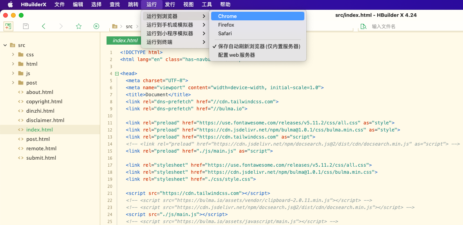Click the file search icon
This screenshot has height=225, width=463.
tap(363, 26)
